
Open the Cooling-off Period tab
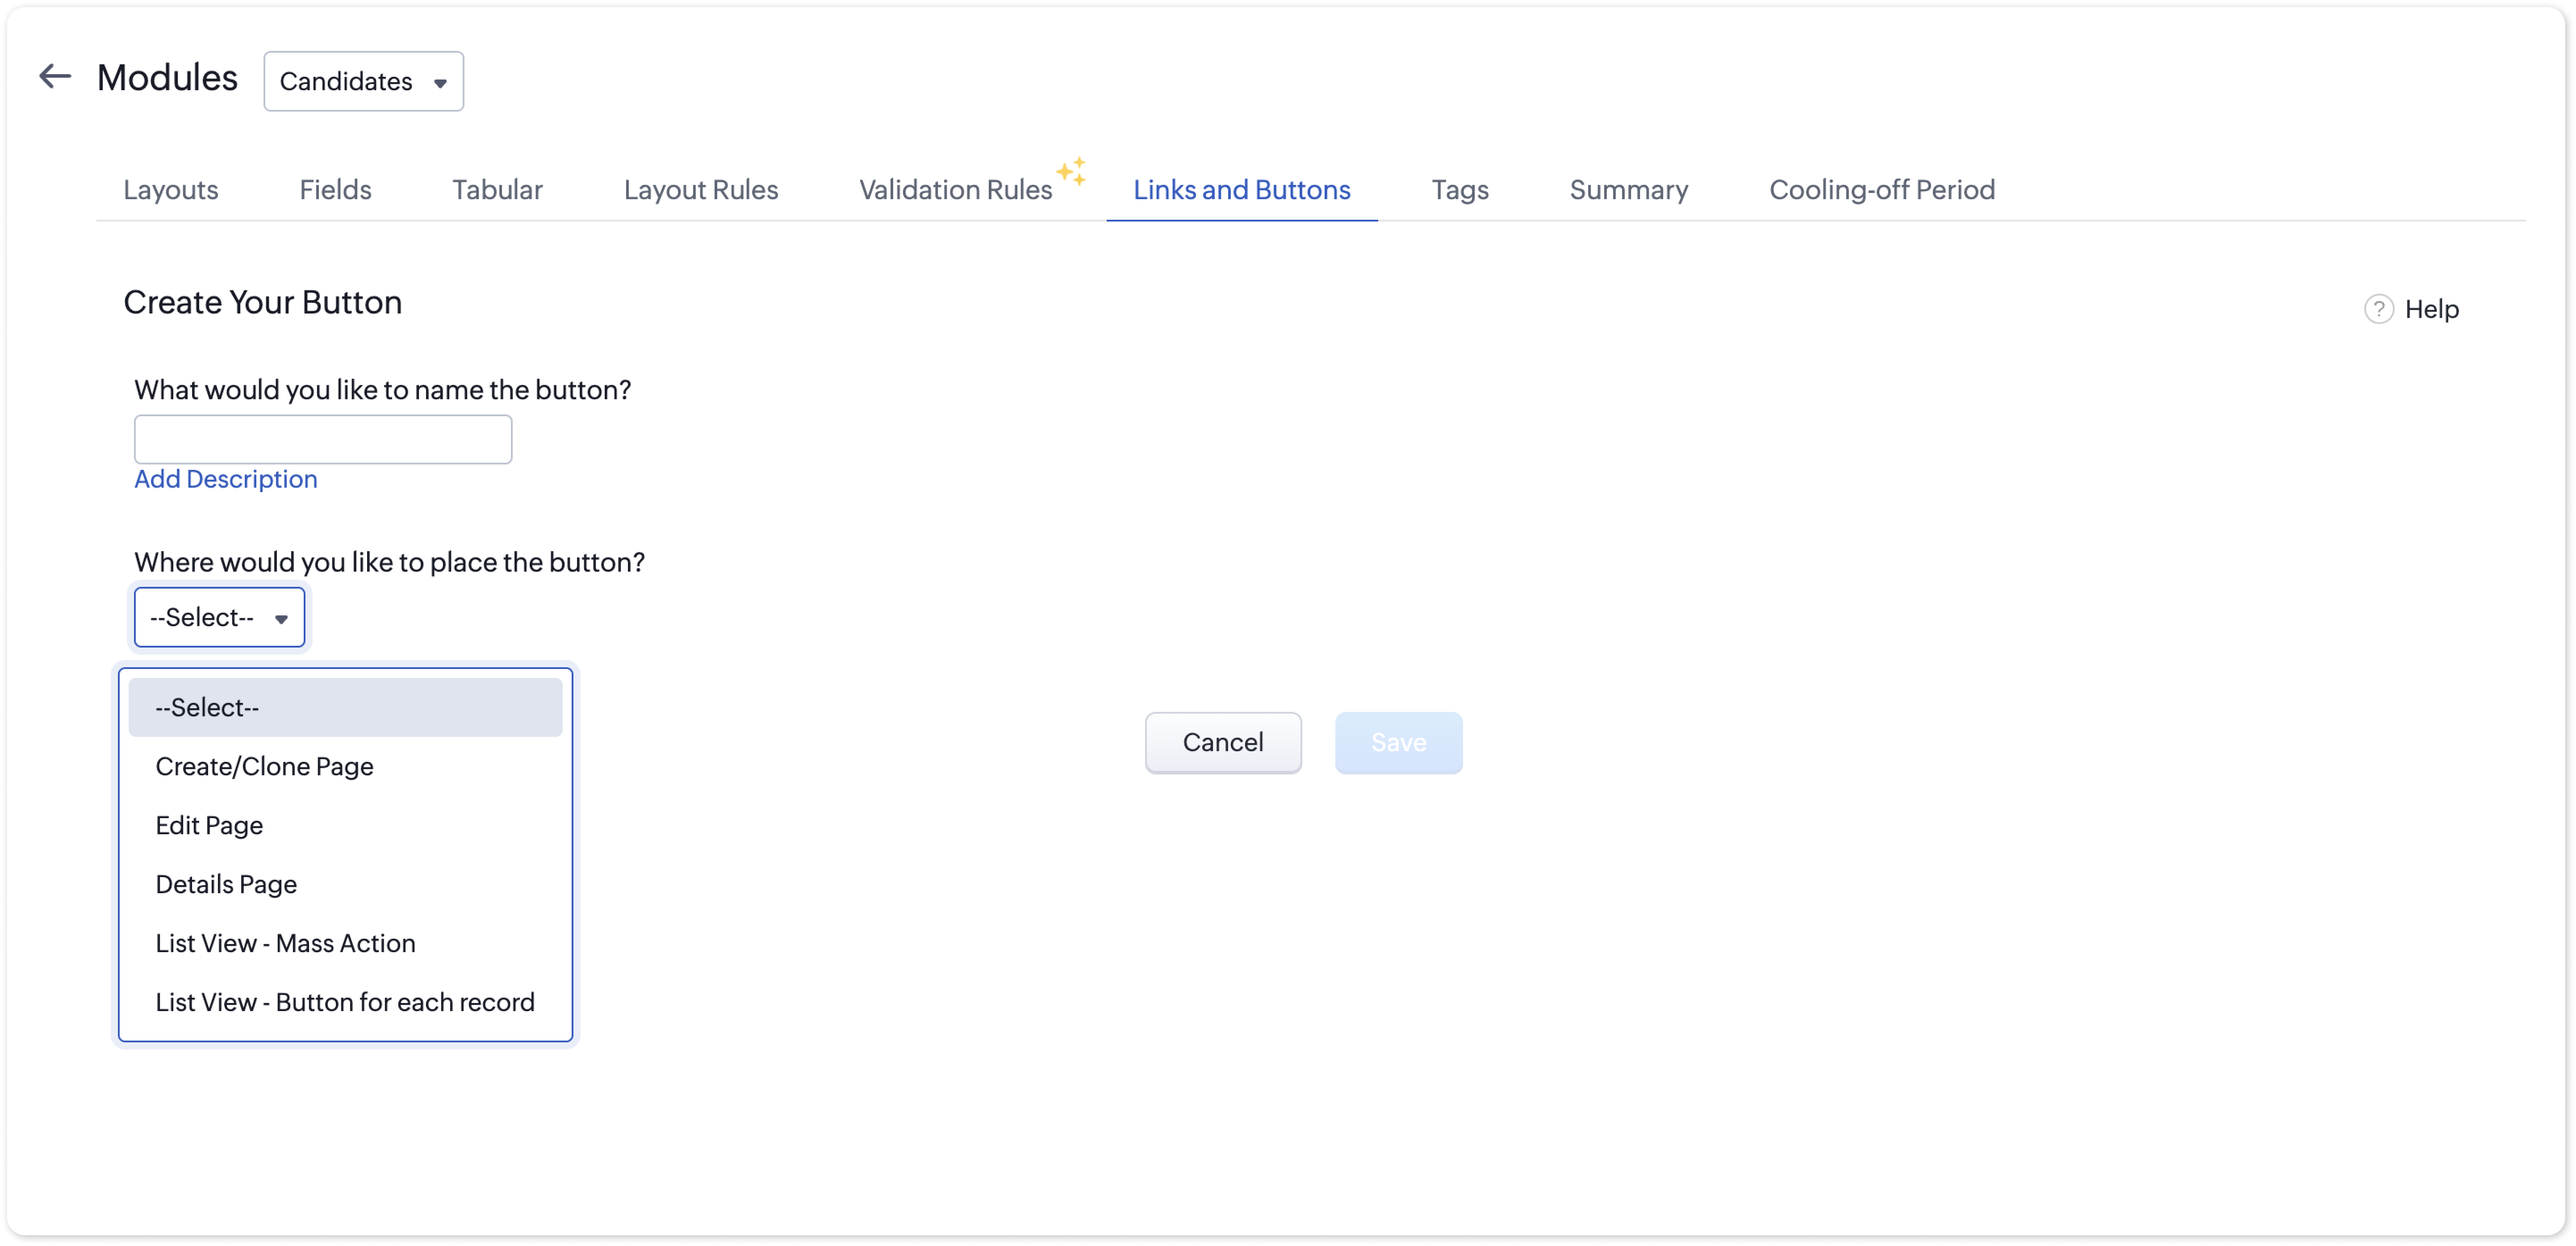pos(1881,190)
